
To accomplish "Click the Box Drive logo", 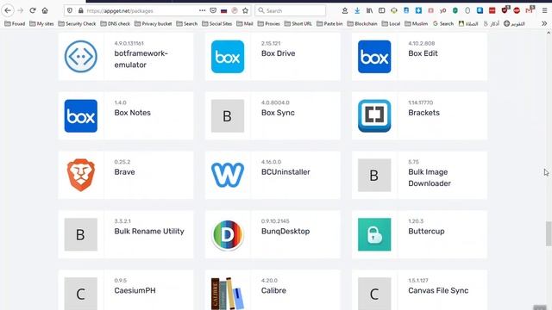I will [228, 57].
